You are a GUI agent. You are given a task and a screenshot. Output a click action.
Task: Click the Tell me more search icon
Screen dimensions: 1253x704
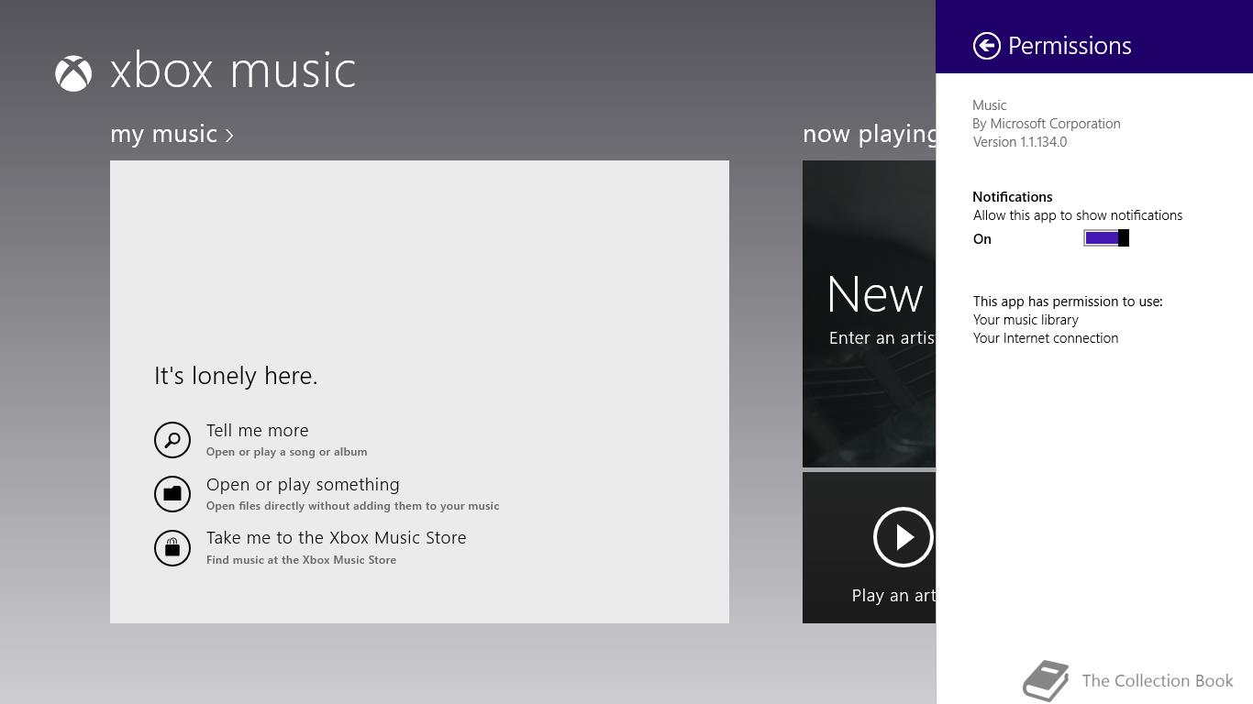(x=172, y=440)
